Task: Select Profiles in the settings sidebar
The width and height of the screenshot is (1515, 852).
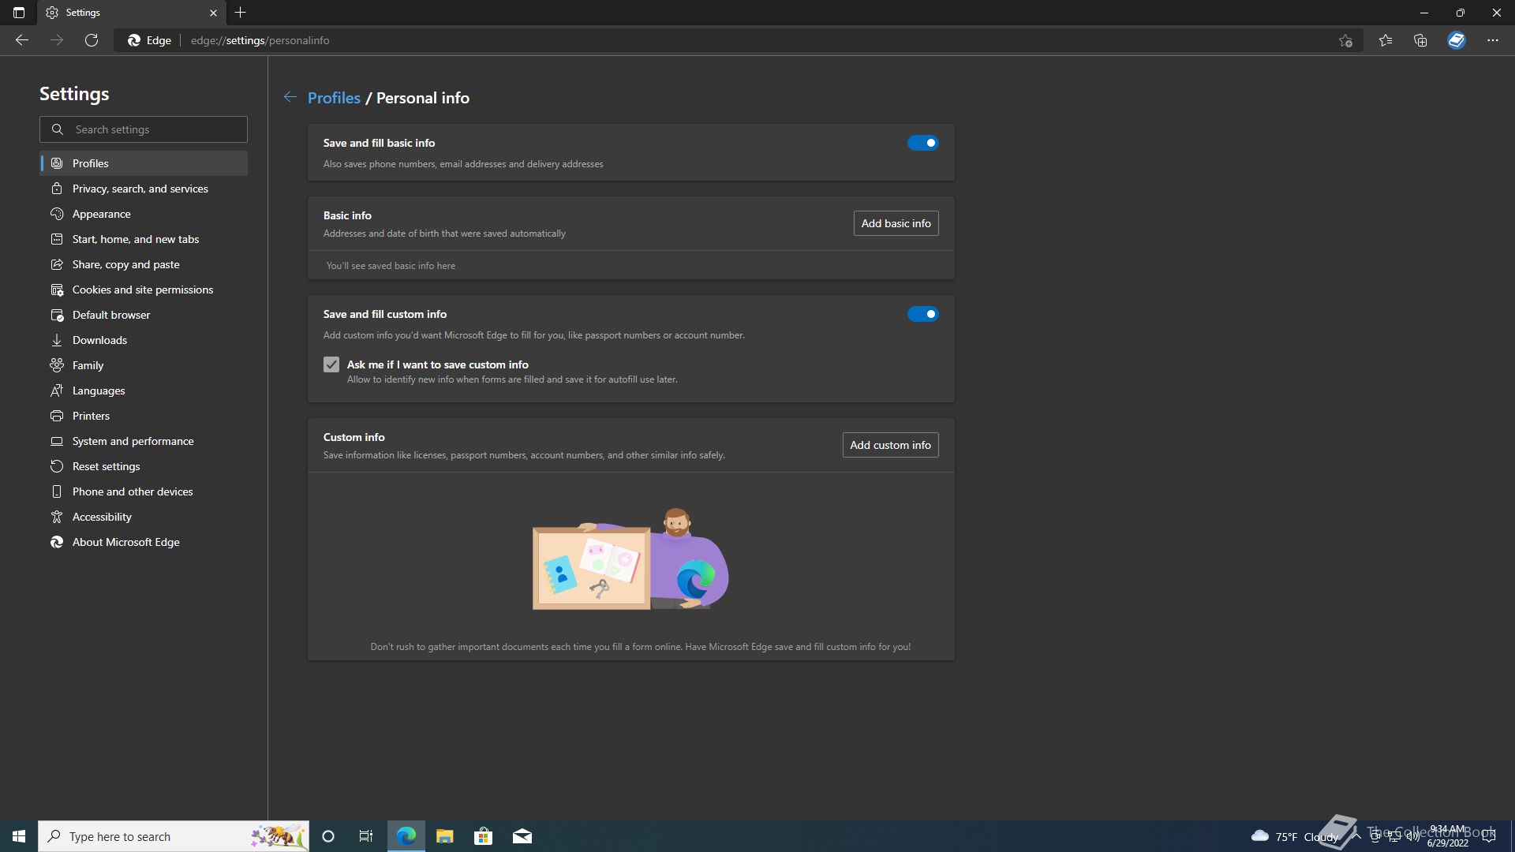Action: click(144, 163)
